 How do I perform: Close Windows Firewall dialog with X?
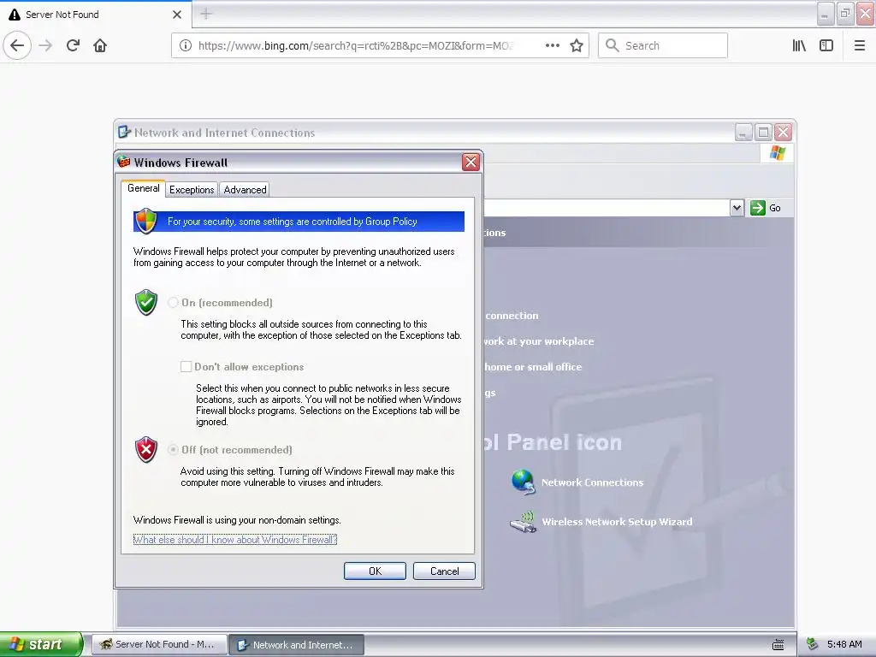471,162
